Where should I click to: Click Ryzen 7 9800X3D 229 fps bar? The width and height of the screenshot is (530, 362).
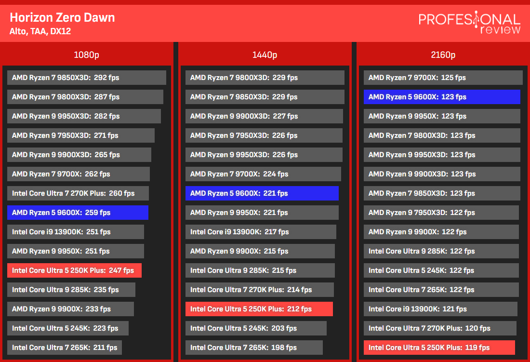[265, 78]
